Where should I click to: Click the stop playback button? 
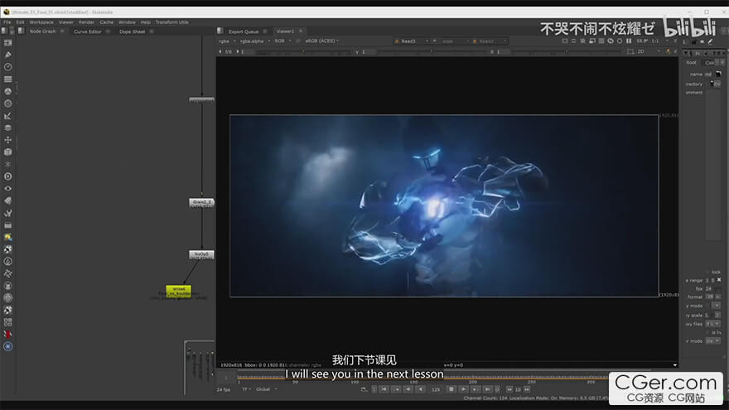[x=451, y=389]
